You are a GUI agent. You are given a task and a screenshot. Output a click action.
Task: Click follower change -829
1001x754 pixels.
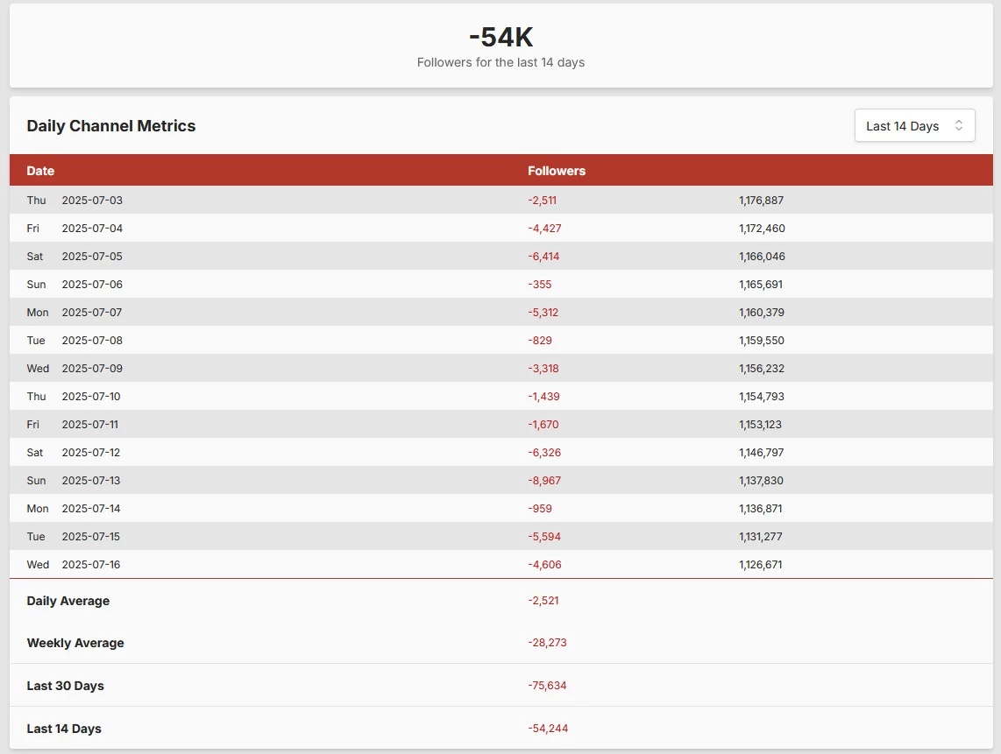tap(540, 341)
